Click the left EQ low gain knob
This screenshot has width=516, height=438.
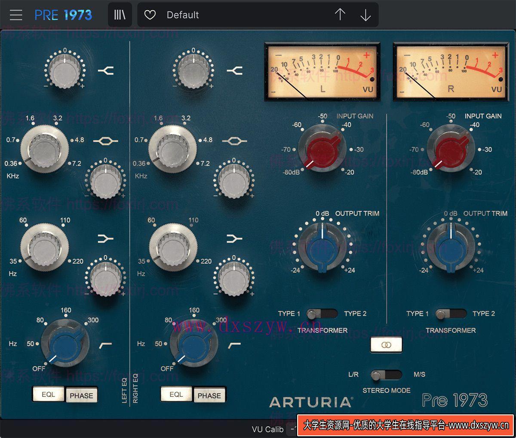(105, 278)
